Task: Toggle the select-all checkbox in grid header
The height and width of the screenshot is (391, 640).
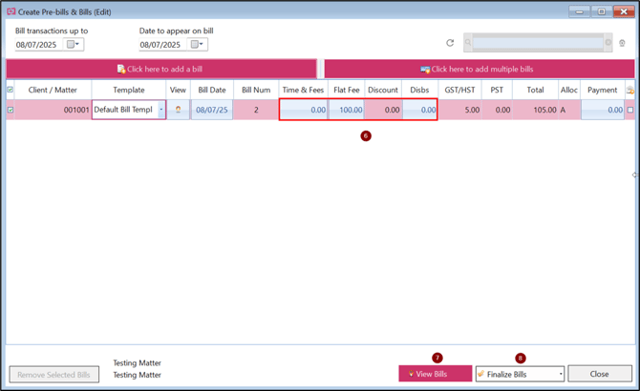Action: click(x=11, y=90)
